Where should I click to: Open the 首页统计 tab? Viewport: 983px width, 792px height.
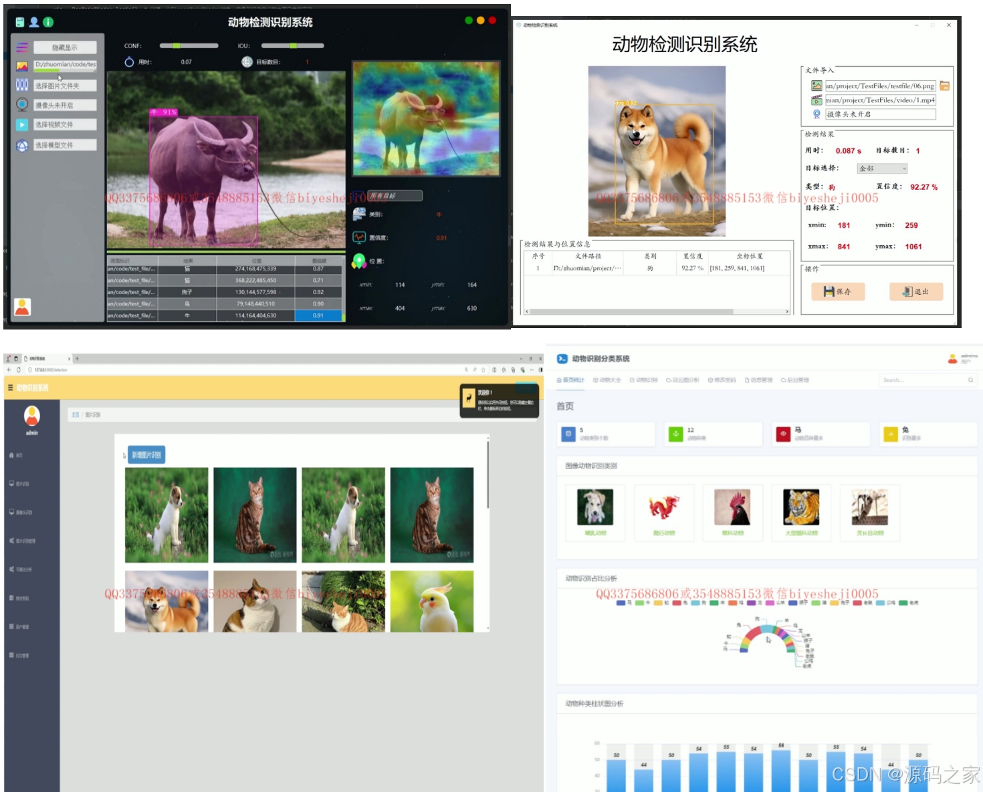pos(570,380)
